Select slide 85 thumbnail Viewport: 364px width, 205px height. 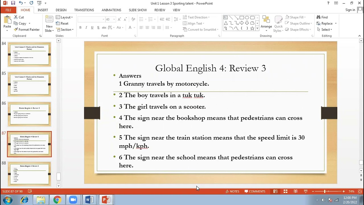pyautogui.click(x=29, y=84)
